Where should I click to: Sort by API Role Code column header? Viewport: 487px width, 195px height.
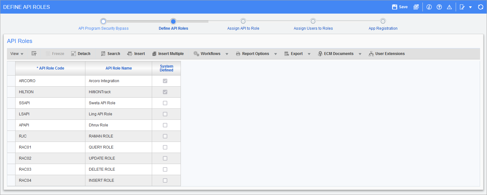click(50, 68)
